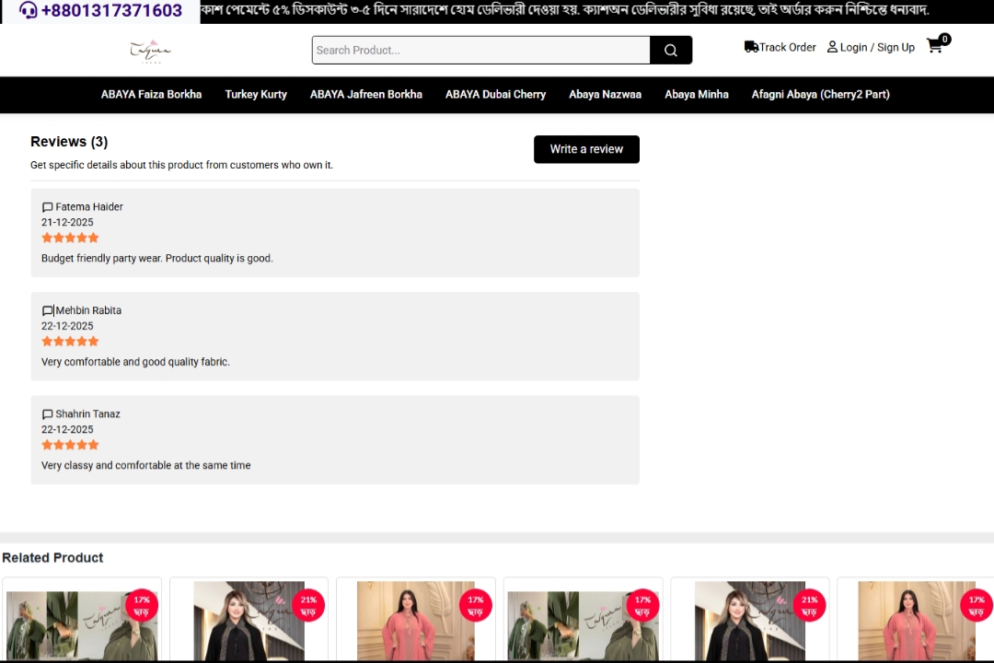Image resolution: width=994 pixels, height=663 pixels.
Task: Go to Afagni Abaya (Cherry2 Part)
Action: coord(820,94)
